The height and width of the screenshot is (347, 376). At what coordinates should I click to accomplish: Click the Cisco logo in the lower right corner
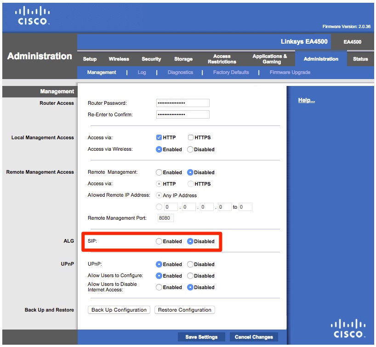click(348, 328)
